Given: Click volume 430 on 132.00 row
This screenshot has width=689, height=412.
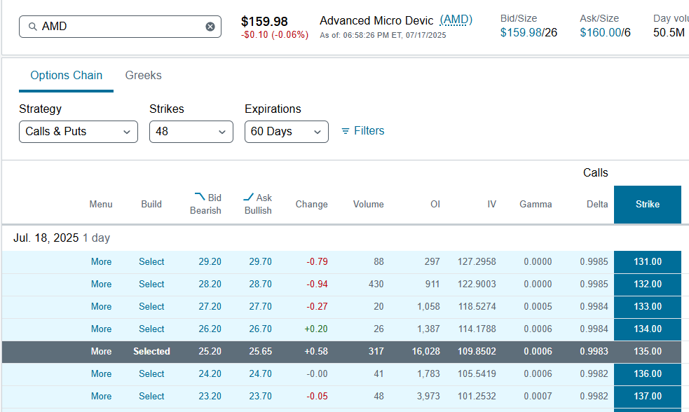Looking at the screenshot, I should [x=376, y=284].
